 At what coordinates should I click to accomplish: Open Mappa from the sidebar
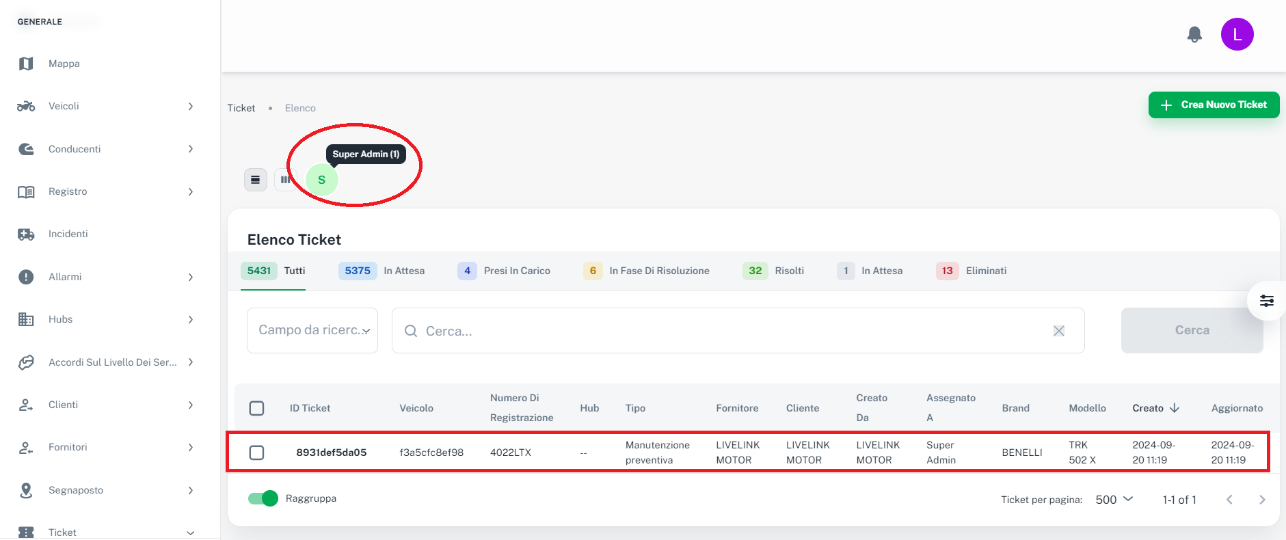tap(64, 64)
